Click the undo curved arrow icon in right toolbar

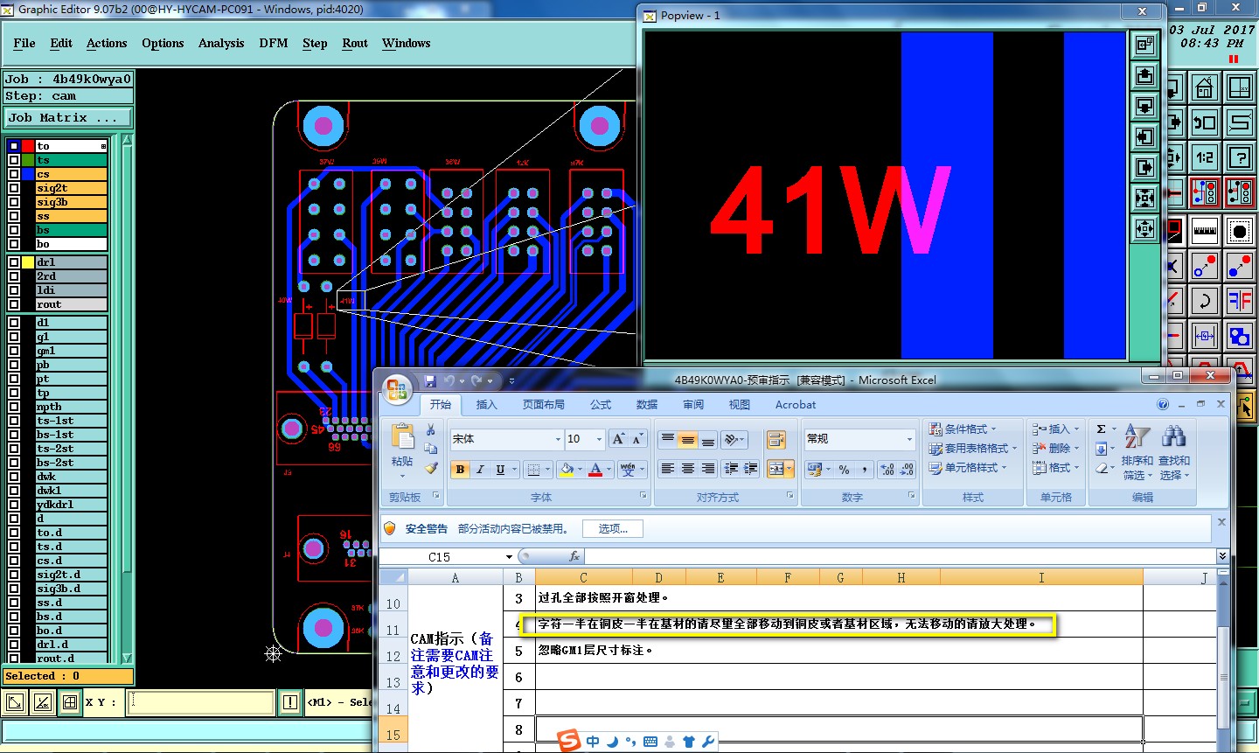coord(1205,301)
